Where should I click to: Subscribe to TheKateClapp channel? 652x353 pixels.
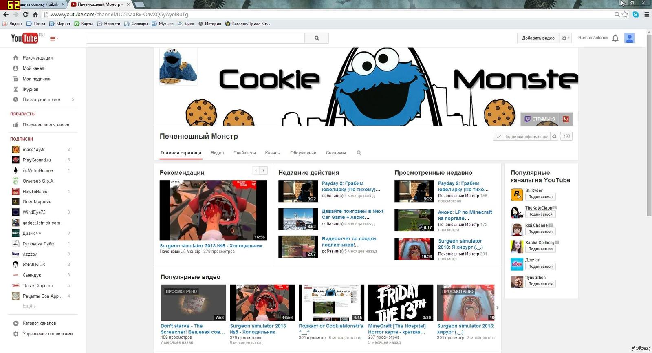pos(540,214)
